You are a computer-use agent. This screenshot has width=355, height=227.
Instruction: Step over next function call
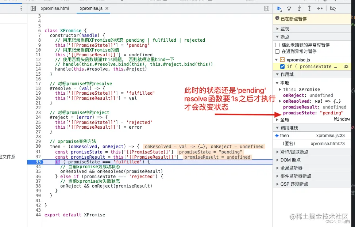click(x=289, y=9)
